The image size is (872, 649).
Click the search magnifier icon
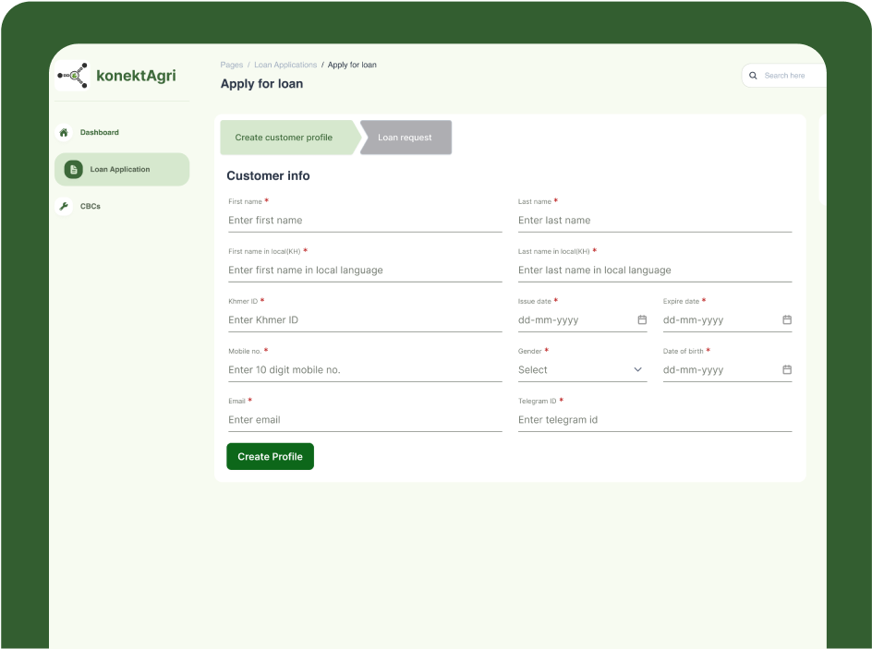pos(753,76)
